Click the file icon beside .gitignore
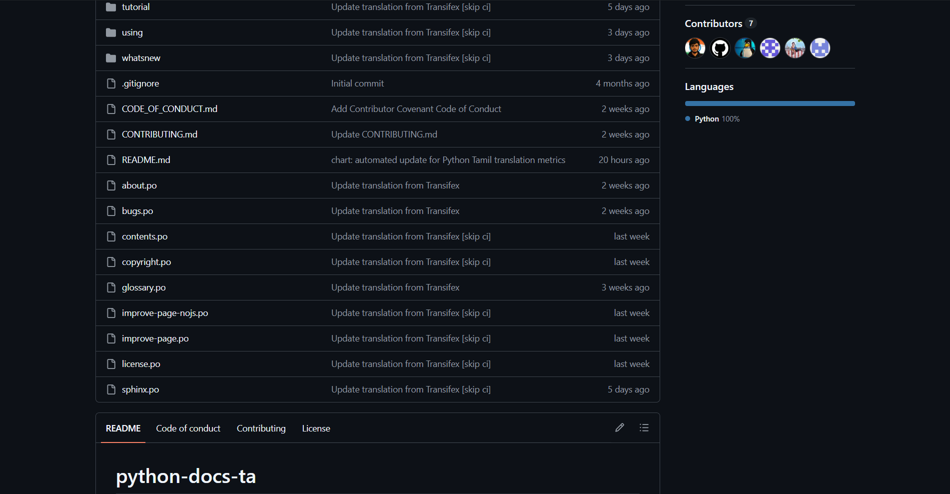 tap(111, 83)
